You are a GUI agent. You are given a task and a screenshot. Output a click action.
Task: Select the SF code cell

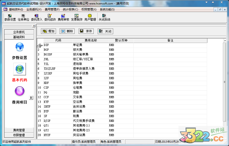coord(58,116)
